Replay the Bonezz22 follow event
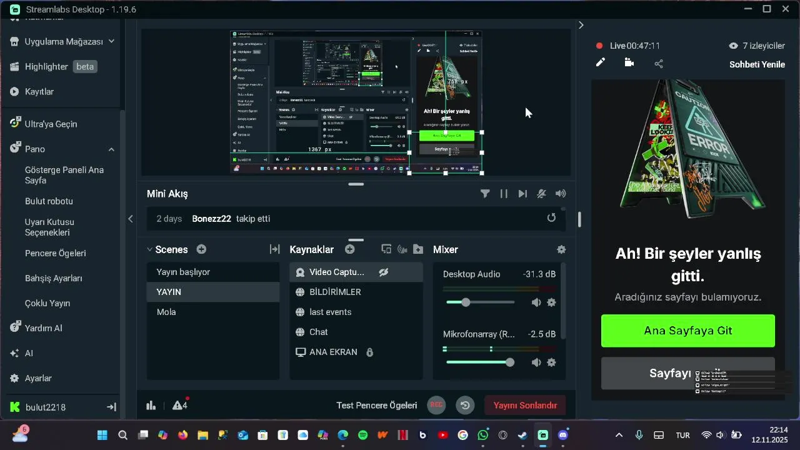Screen dimensions: 800x450 (551, 218)
